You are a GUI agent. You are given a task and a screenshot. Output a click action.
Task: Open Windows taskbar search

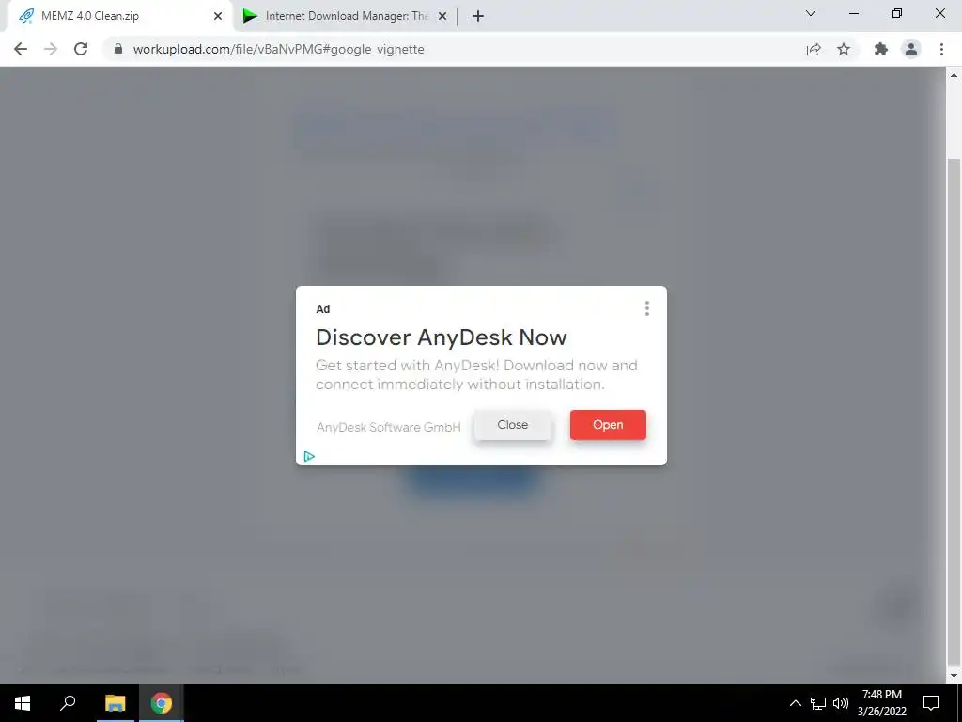(x=68, y=703)
